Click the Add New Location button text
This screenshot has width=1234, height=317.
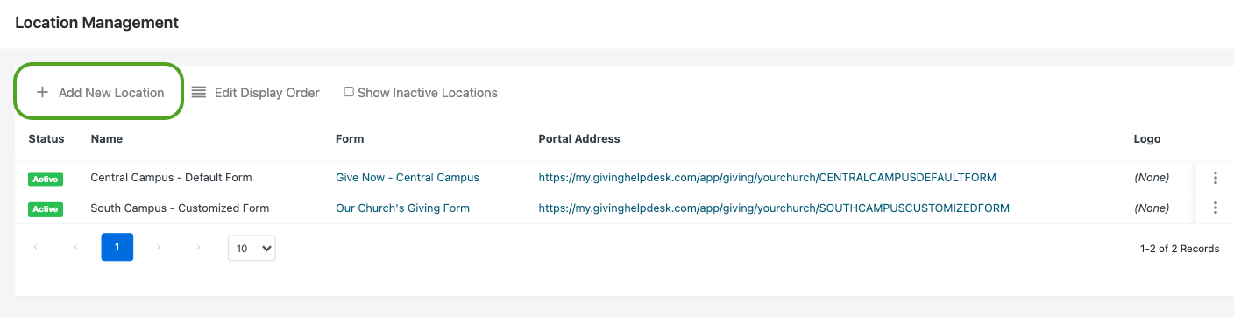[111, 92]
